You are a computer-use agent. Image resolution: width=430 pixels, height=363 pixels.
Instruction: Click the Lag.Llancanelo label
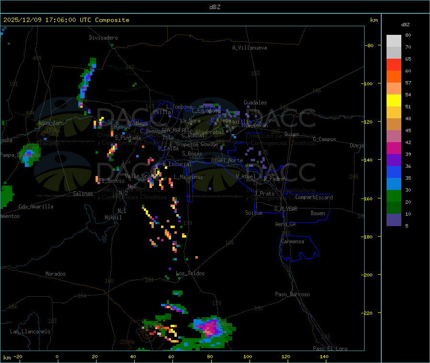(x=31, y=332)
